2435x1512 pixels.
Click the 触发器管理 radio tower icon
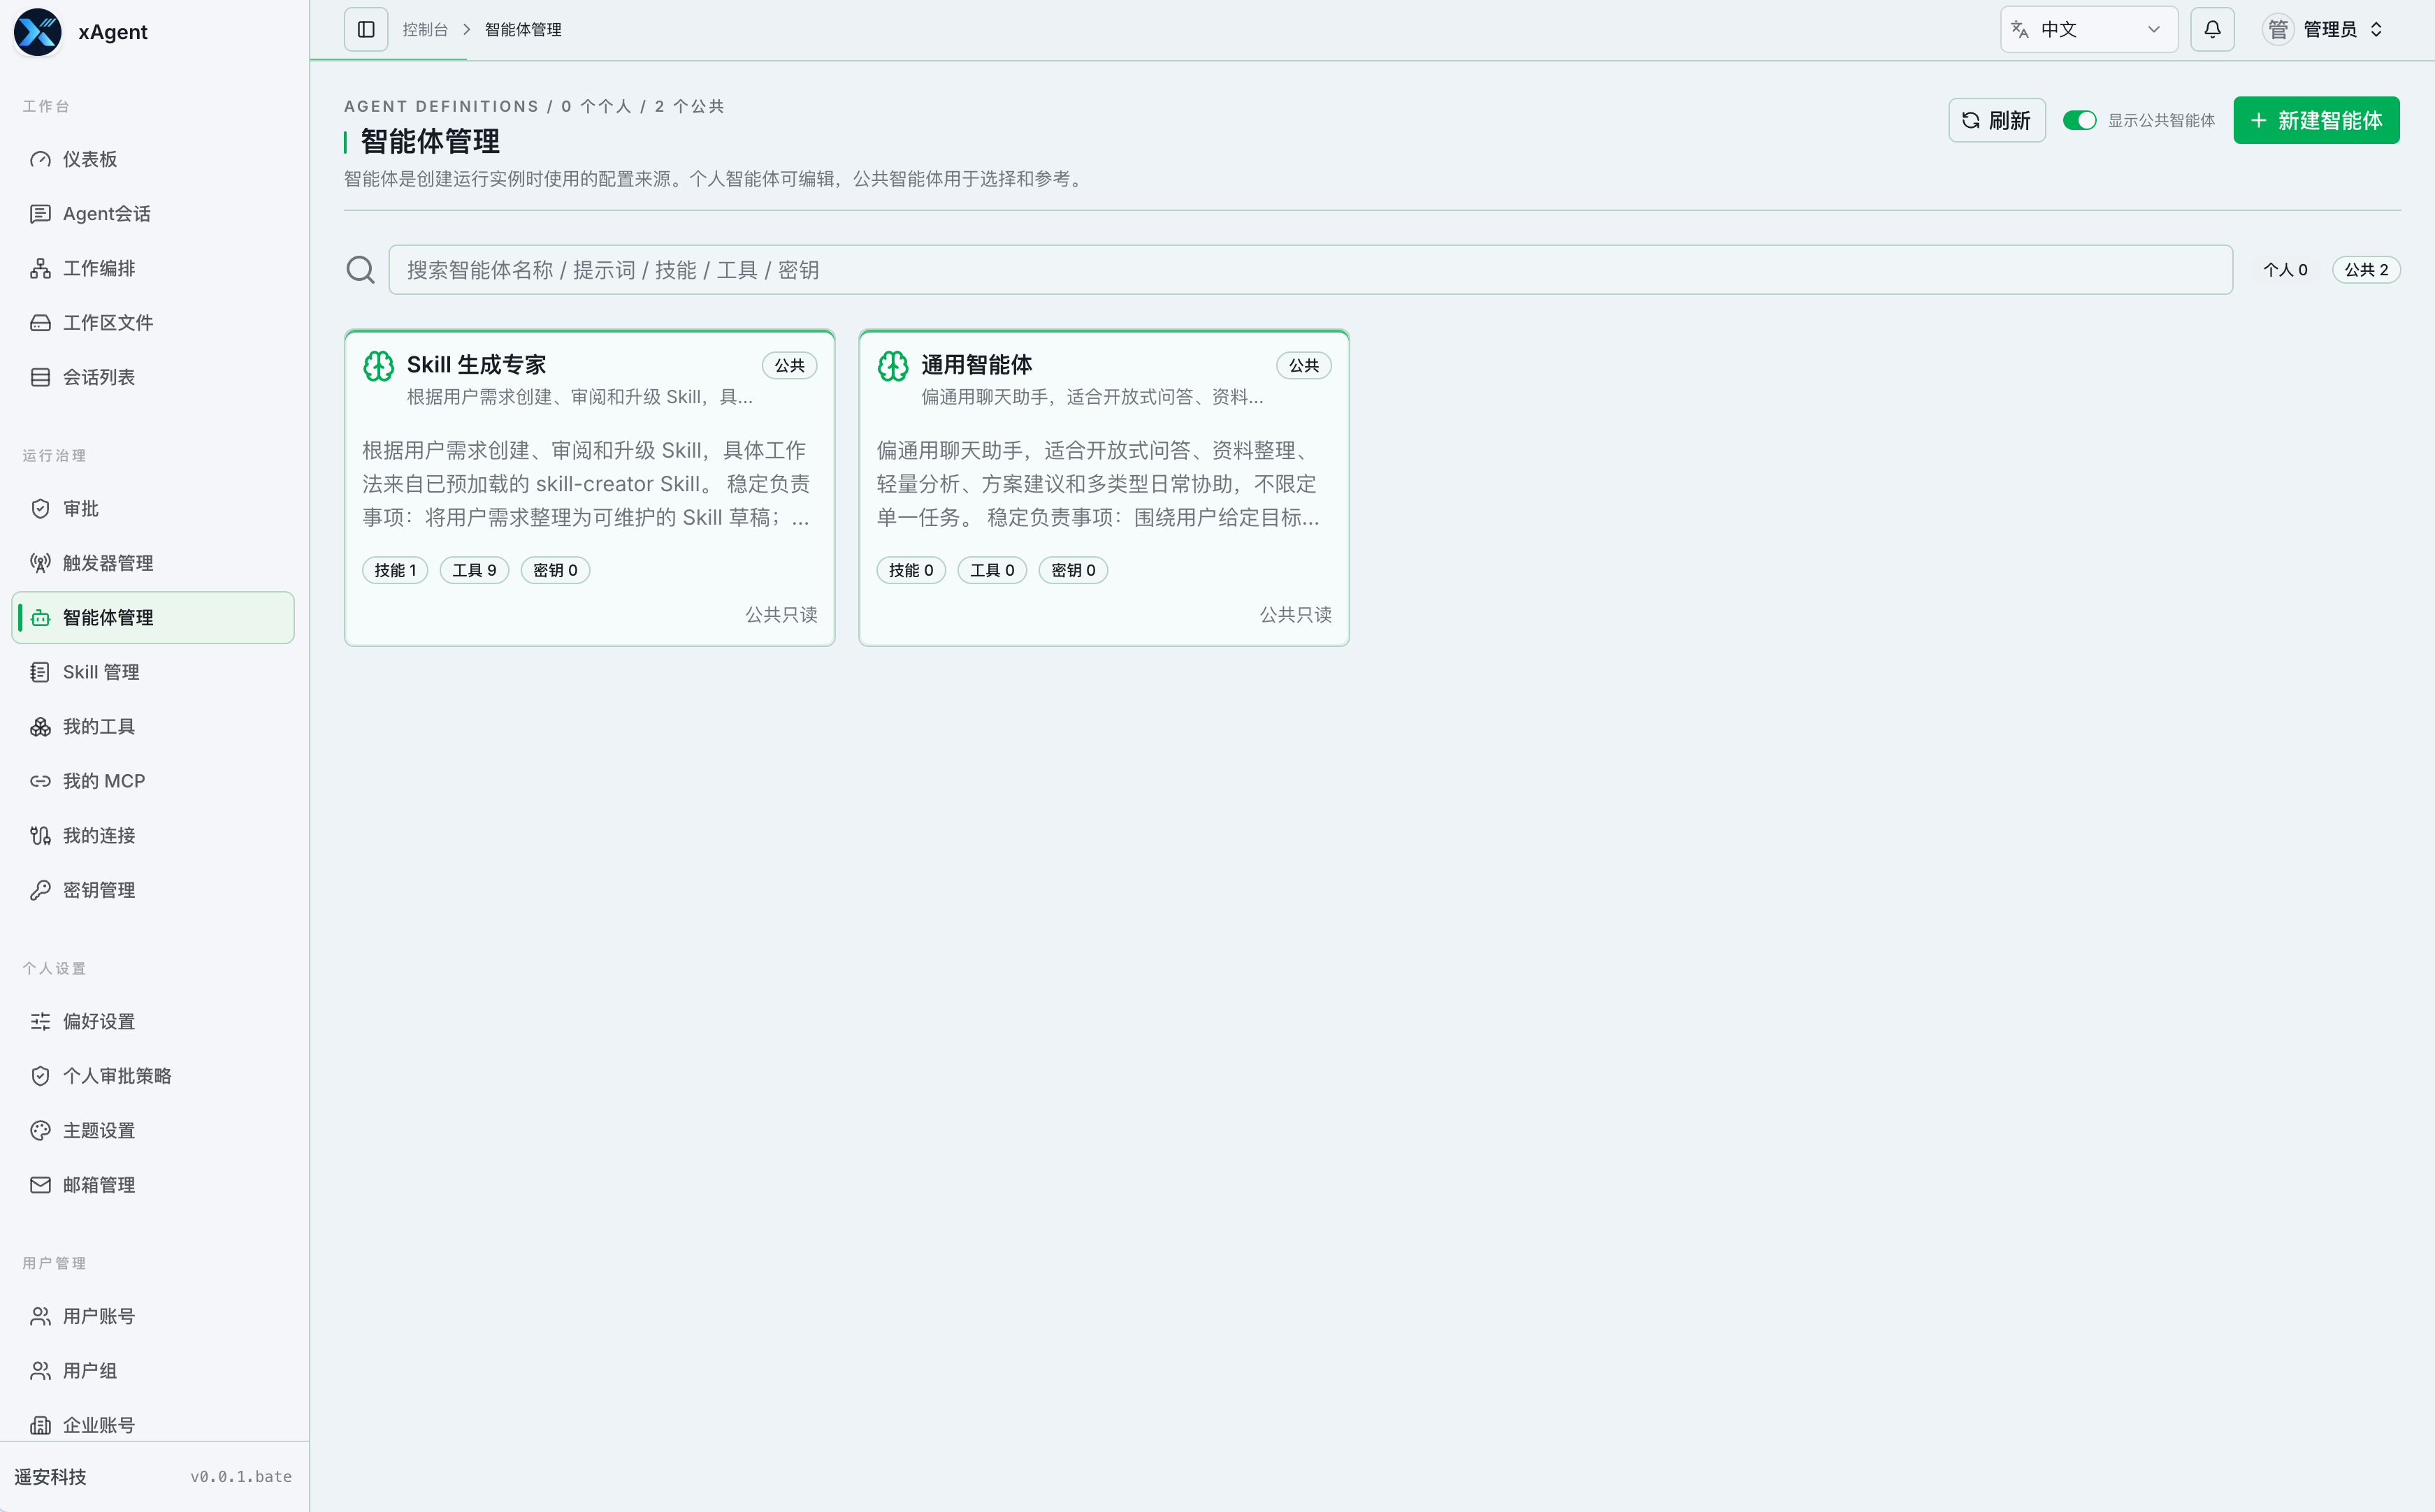pyautogui.click(x=40, y=563)
